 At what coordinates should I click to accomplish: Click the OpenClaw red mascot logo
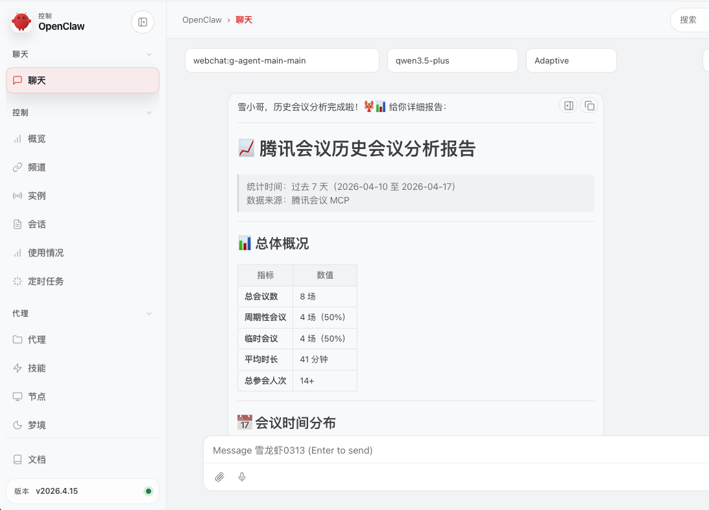click(21, 22)
